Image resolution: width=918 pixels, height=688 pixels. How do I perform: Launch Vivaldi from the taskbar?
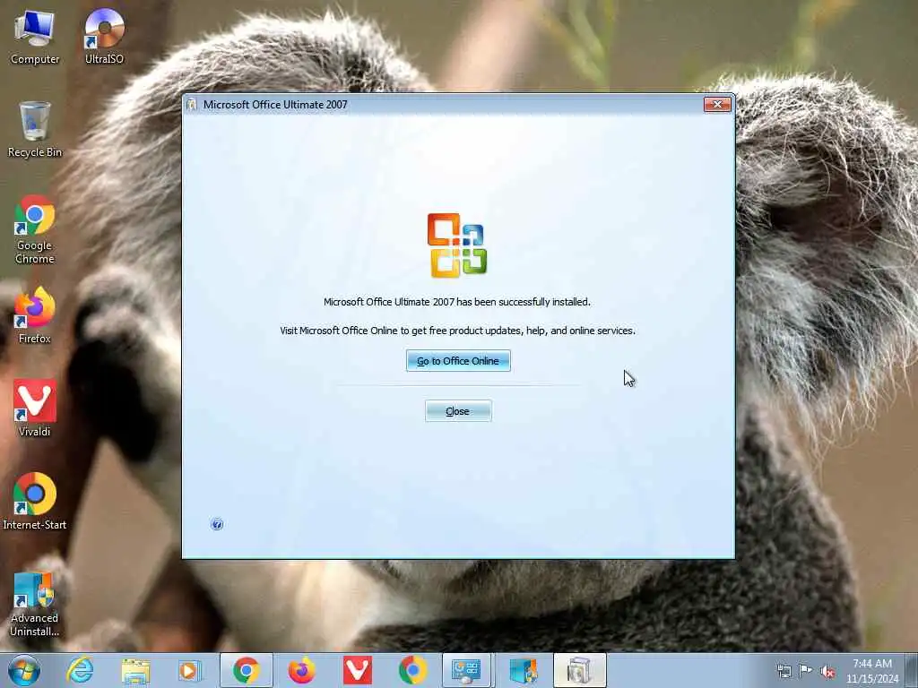point(357,670)
